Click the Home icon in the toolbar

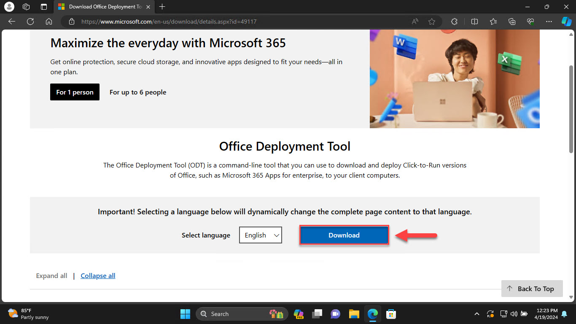click(49, 22)
